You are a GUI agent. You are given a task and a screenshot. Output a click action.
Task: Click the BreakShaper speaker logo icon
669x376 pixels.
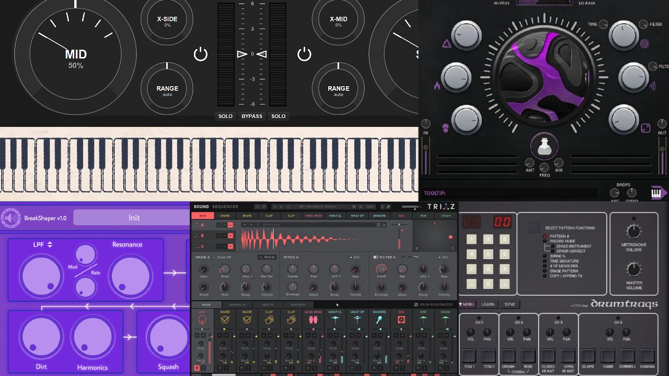coord(10,217)
